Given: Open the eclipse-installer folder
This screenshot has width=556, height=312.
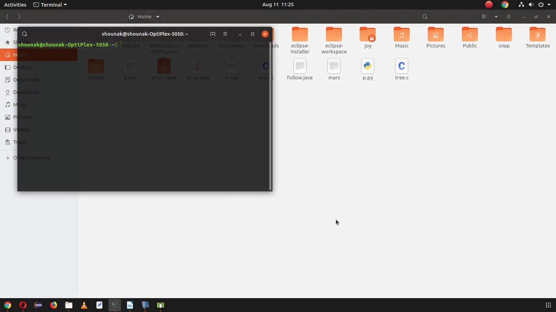Looking at the screenshot, I should pos(300,40).
